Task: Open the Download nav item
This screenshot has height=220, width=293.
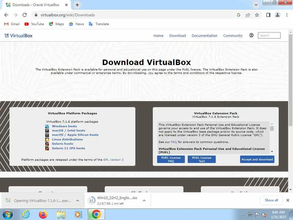Action: coord(177,36)
